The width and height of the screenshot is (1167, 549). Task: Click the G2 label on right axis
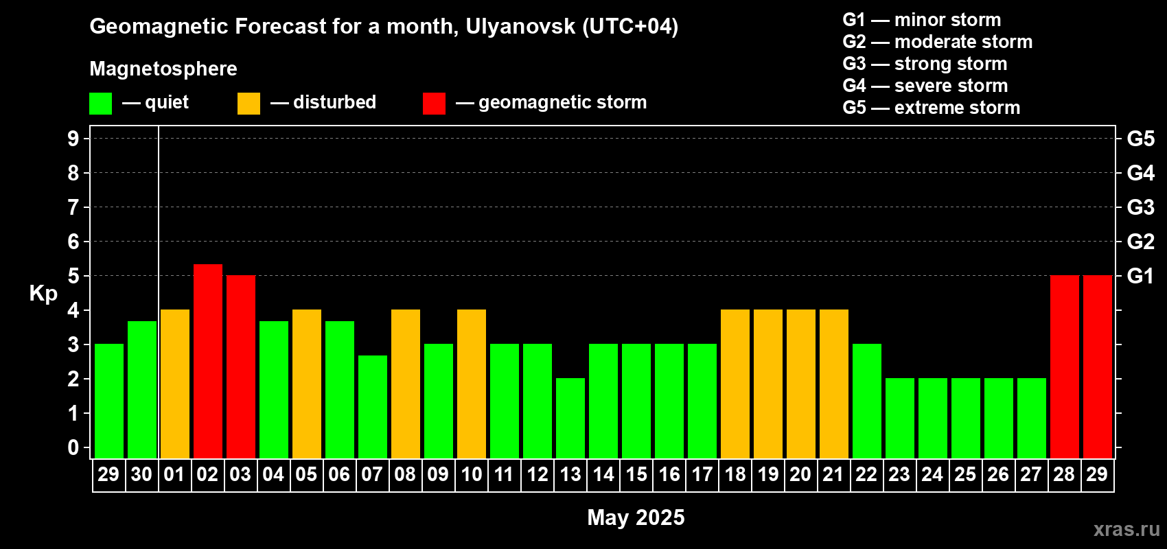pos(1140,242)
